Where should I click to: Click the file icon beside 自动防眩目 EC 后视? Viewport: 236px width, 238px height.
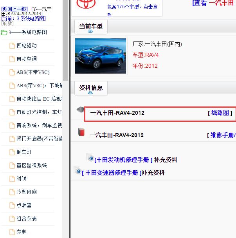12,99
